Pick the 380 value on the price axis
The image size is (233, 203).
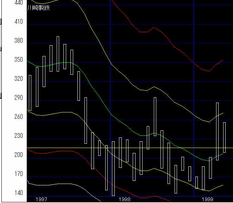18,41
